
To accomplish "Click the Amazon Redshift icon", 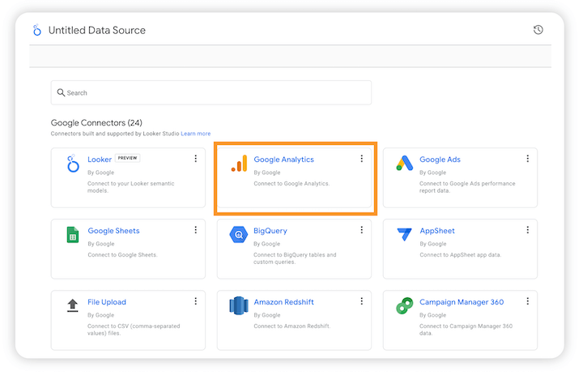I will click(238, 306).
